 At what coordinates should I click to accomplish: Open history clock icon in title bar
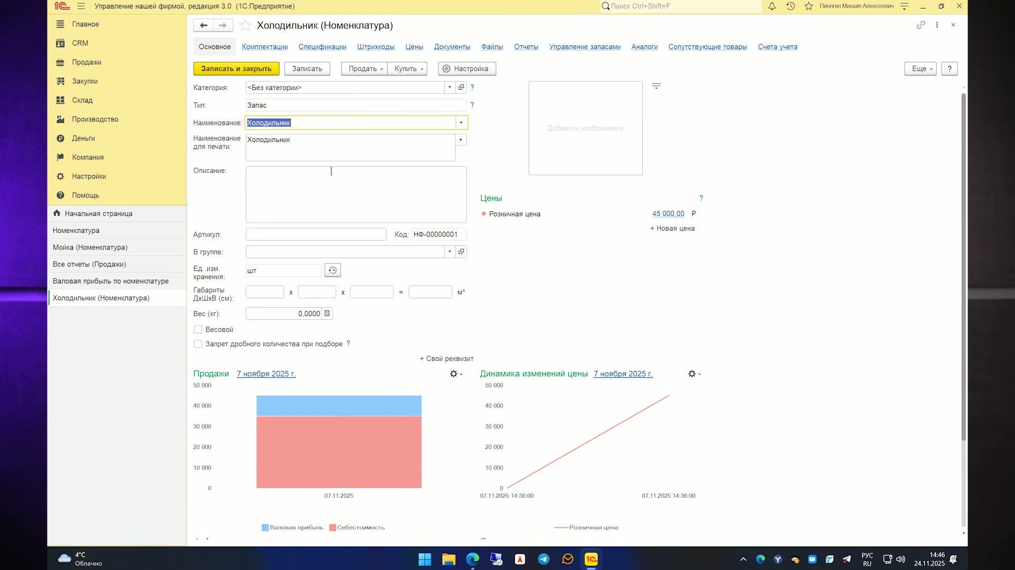coord(790,6)
